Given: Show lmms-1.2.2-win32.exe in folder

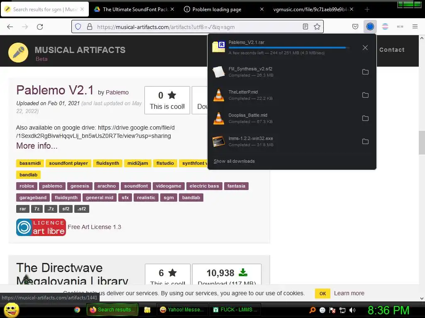Looking at the screenshot, I should 365,142.
